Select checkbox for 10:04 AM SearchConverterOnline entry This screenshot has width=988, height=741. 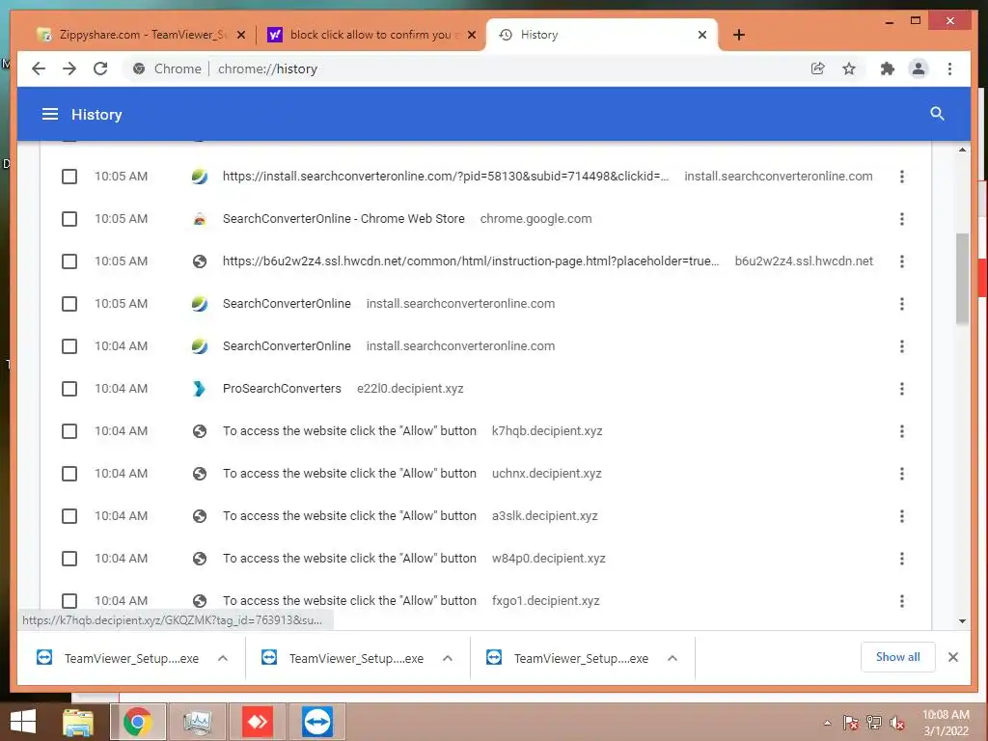click(x=69, y=346)
